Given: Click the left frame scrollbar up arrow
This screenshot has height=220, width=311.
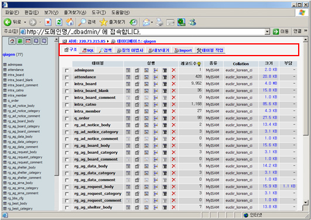Looking at the screenshot, I should pyautogui.click(x=57, y=40).
